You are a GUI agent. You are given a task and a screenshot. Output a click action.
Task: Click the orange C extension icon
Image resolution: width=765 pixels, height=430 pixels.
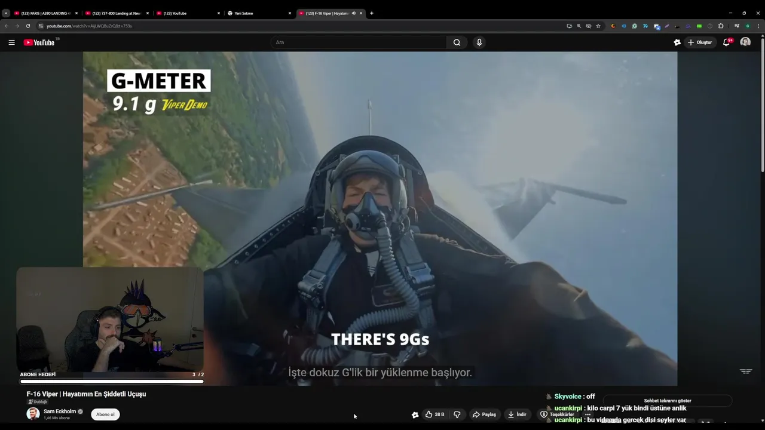click(613, 26)
